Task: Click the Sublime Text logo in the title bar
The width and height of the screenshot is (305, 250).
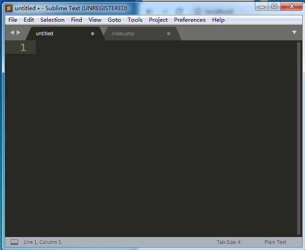Action: (x=9, y=8)
